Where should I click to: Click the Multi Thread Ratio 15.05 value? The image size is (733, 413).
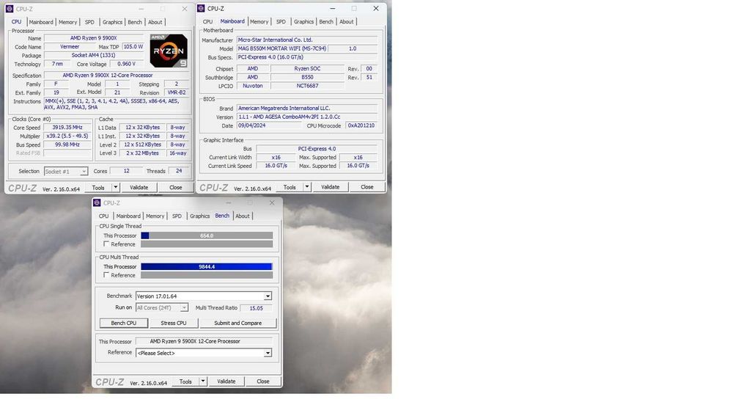256,308
